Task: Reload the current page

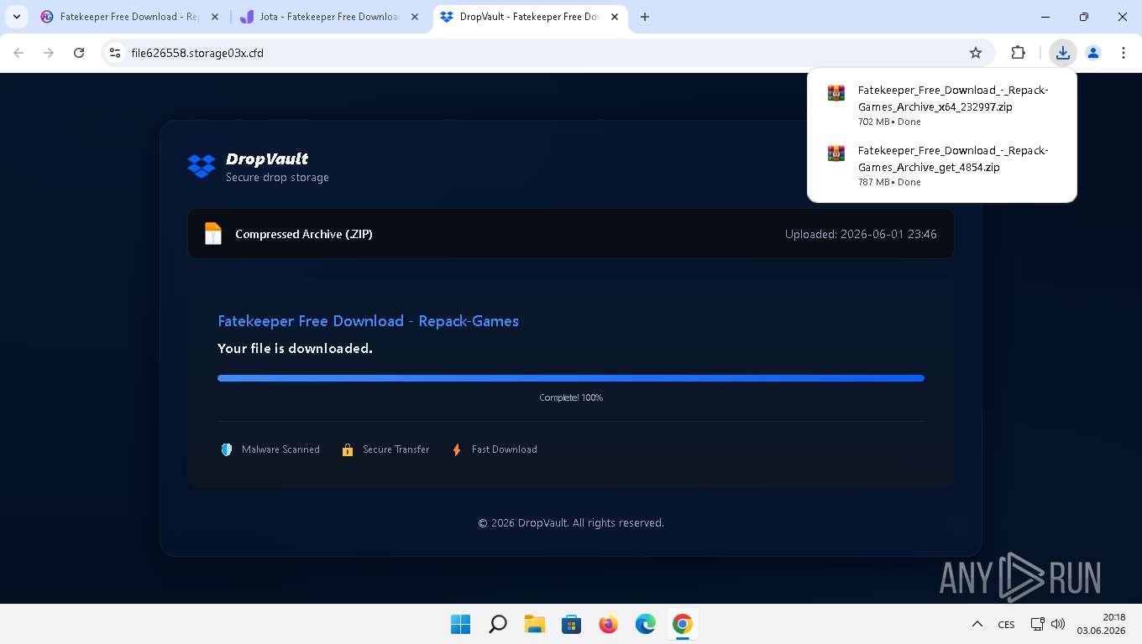Action: (79, 53)
